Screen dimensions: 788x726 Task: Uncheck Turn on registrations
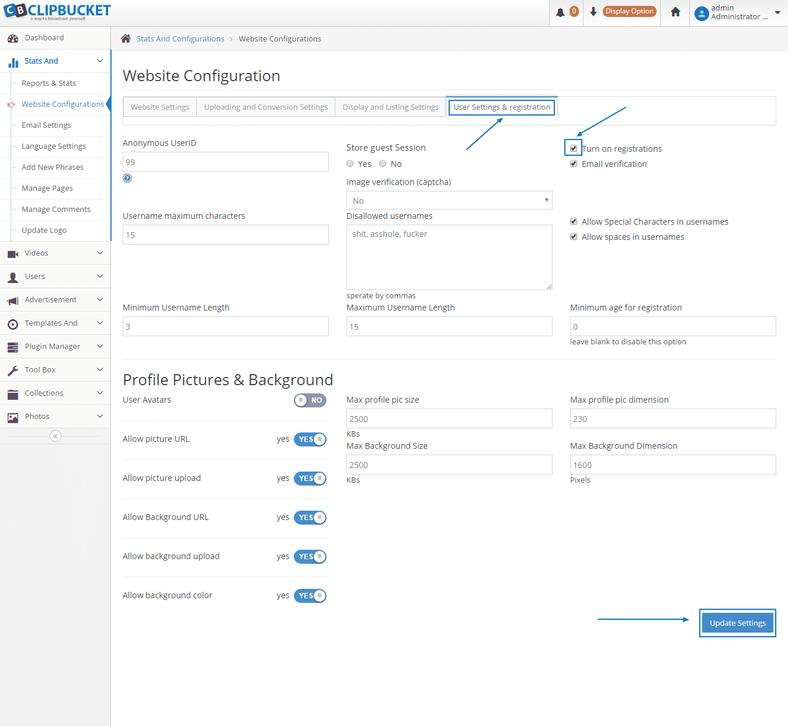click(573, 148)
